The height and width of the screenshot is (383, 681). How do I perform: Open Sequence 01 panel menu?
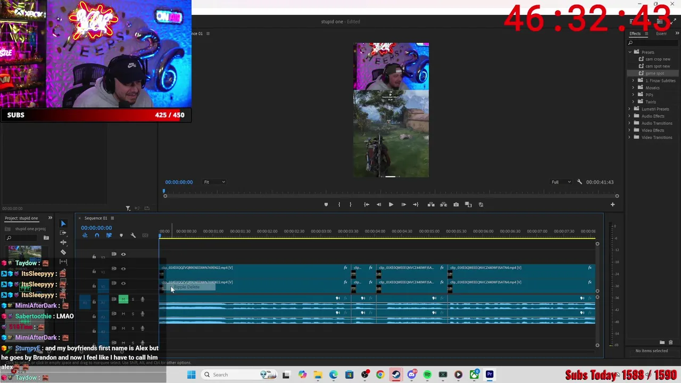(112, 218)
